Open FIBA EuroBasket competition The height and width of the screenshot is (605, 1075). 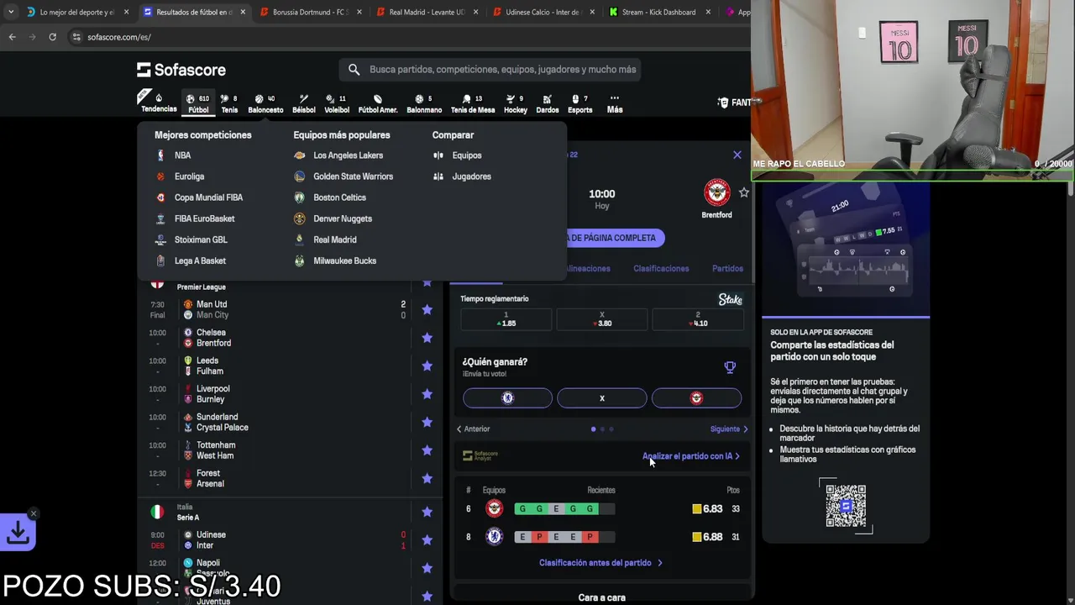(204, 218)
